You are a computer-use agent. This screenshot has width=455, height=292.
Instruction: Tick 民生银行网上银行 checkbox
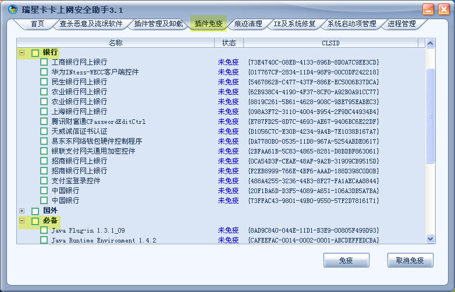[x=44, y=81]
